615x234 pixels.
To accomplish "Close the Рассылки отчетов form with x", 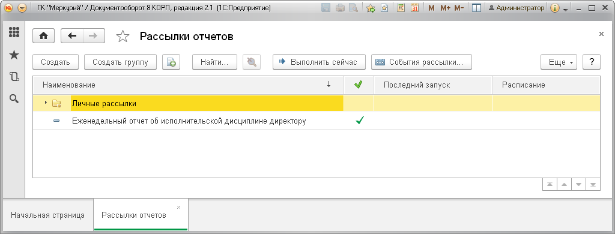I will tap(601, 34).
